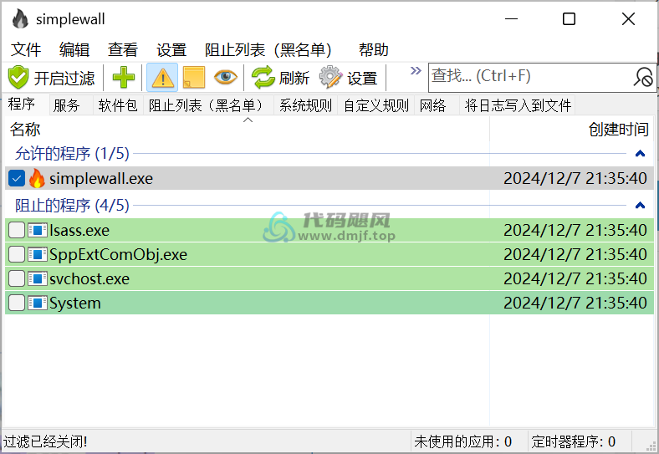Click the 设置 toolbar label
The height and width of the screenshot is (454, 659).
(362, 79)
